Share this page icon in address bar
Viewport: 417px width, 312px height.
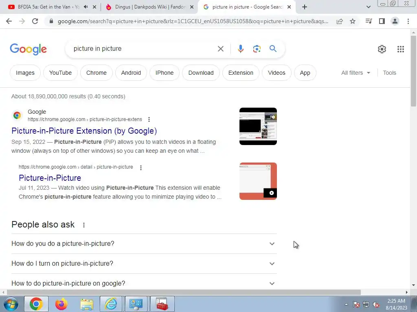click(340, 21)
